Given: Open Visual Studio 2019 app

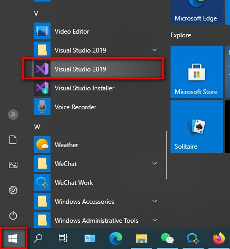Looking at the screenshot, I should point(93,69).
